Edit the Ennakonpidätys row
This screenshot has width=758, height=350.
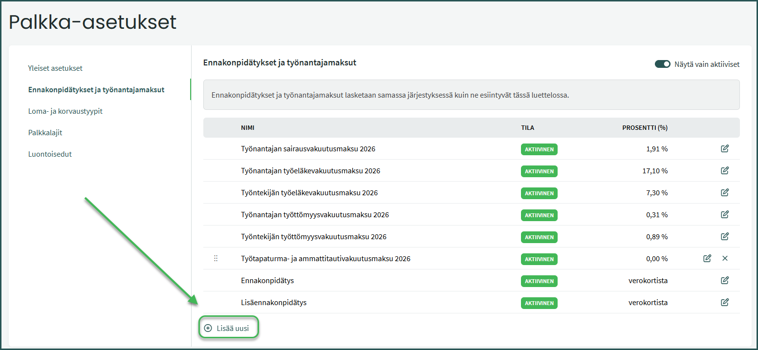click(x=725, y=280)
